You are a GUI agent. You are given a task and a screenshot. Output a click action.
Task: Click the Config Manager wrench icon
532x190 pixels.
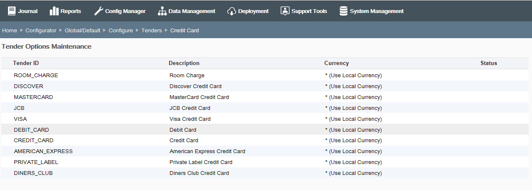click(x=98, y=11)
